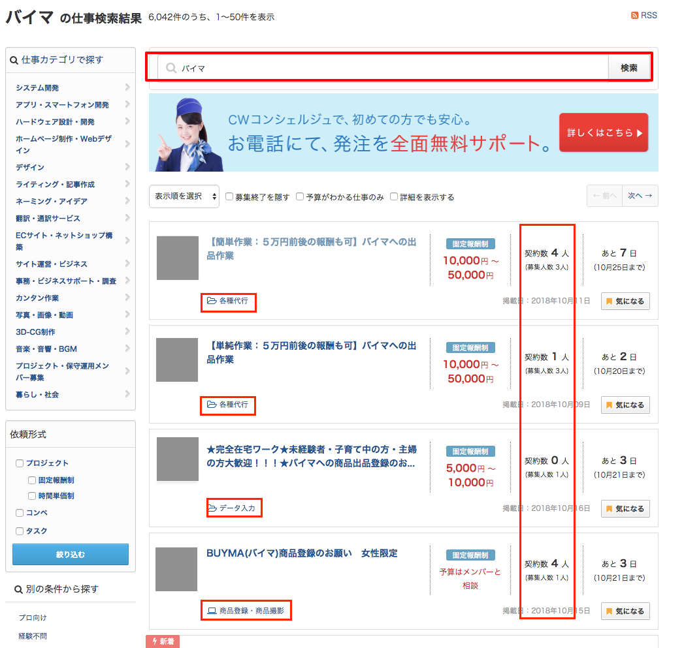
Task: Click the 検索 search button
Action: click(x=629, y=68)
